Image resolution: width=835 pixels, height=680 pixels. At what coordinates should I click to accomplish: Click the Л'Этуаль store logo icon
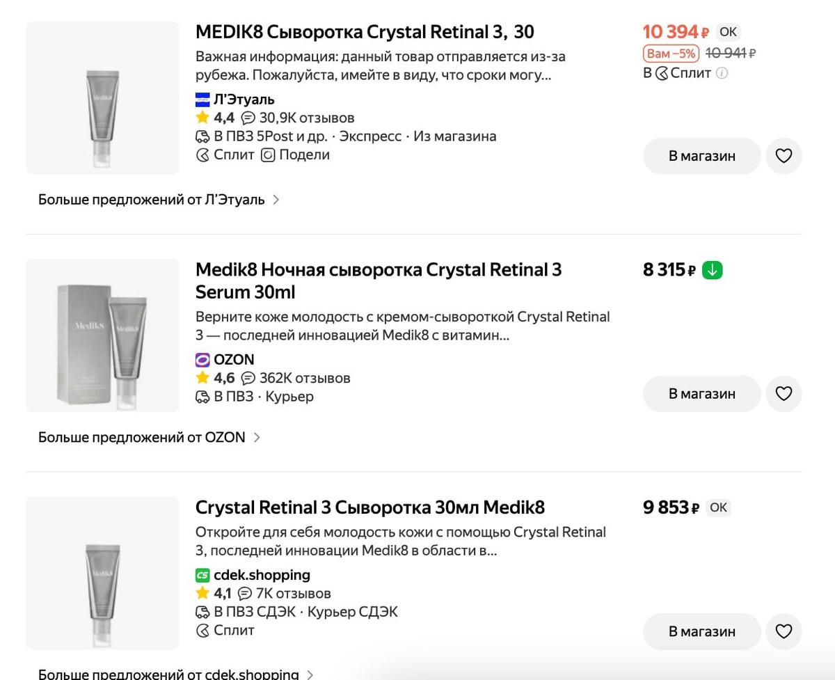(202, 100)
